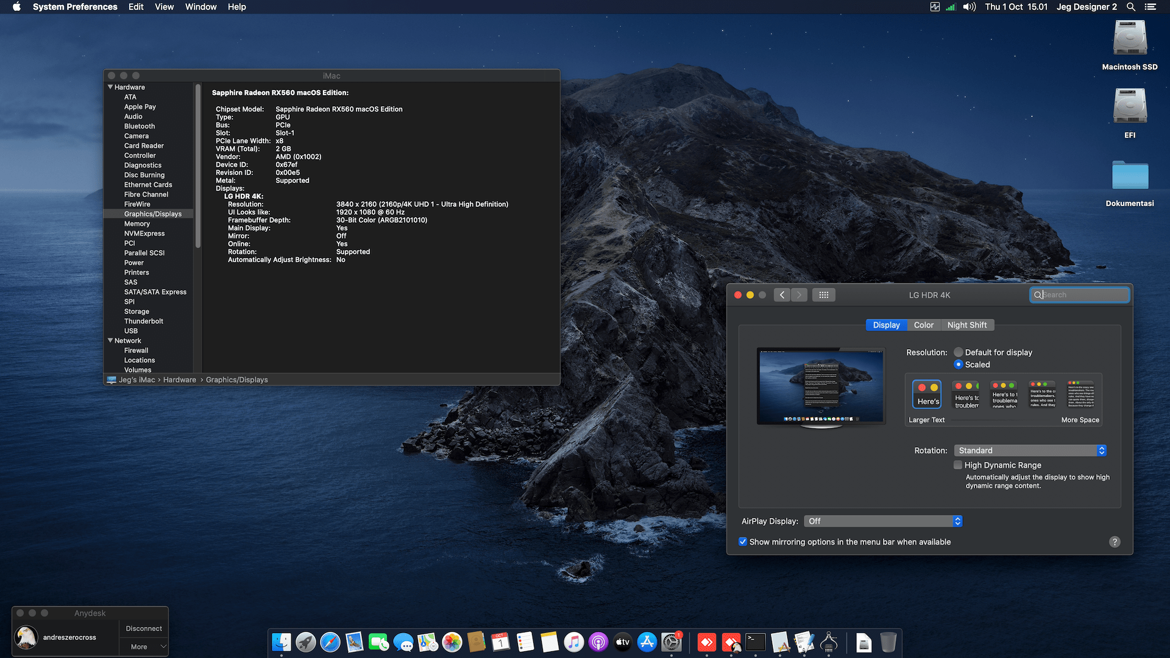Collapse the Hardware section in System Information
Viewport: 1170px width, 658px height.
click(110, 87)
